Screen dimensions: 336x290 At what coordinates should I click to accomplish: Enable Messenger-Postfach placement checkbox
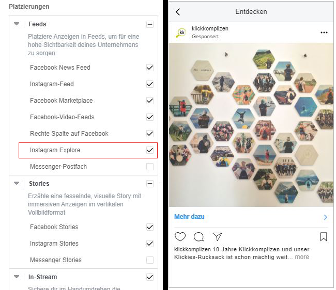pyautogui.click(x=150, y=167)
